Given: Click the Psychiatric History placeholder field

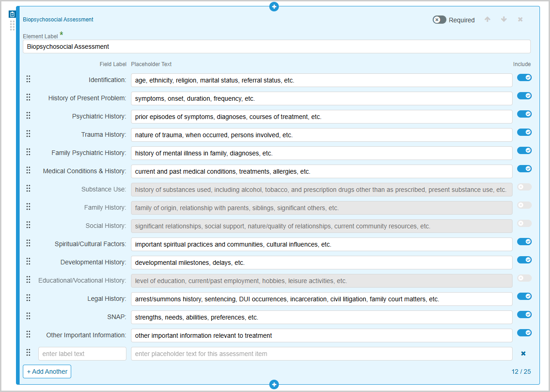Looking at the screenshot, I should pos(322,117).
